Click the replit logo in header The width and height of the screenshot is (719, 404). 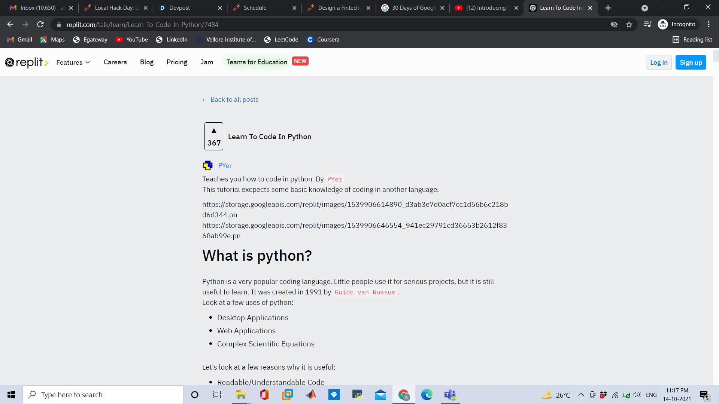(x=26, y=62)
